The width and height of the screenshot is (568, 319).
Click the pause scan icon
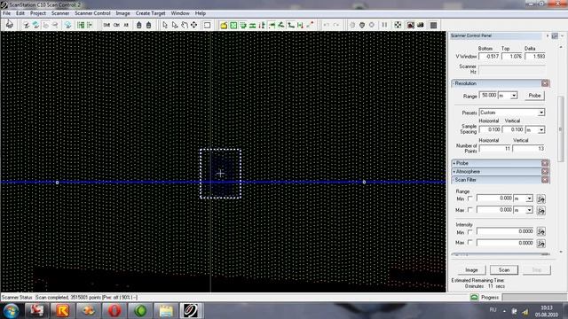click(x=384, y=25)
